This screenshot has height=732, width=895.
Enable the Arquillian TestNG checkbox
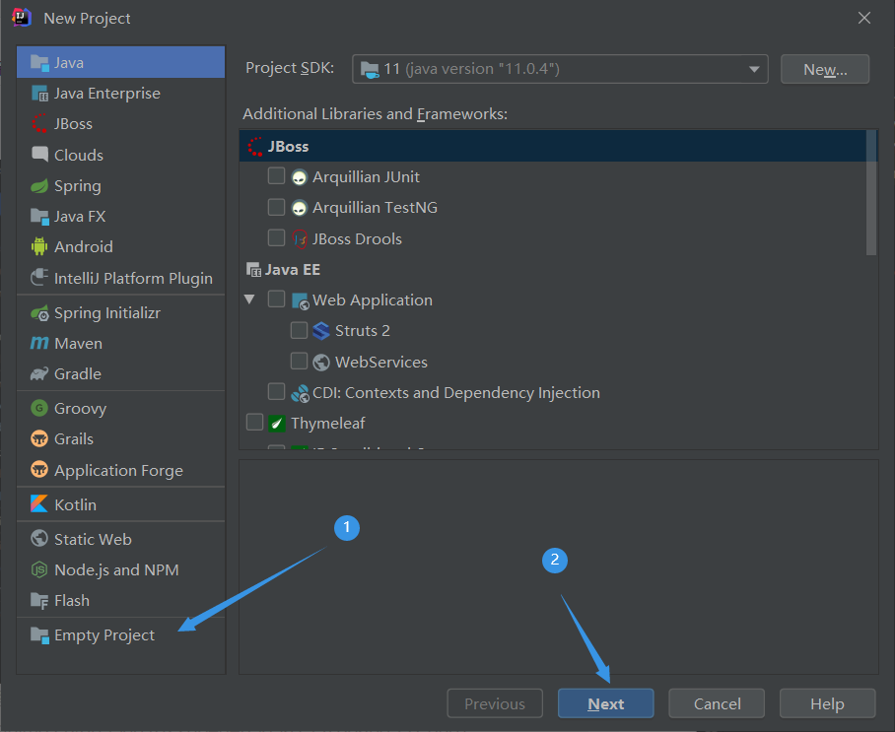coord(276,207)
